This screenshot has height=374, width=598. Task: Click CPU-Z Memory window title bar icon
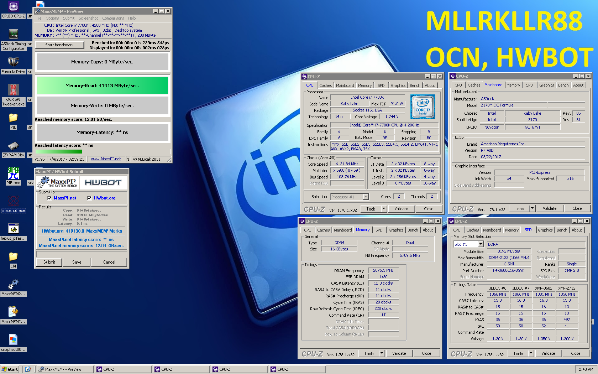(302, 221)
